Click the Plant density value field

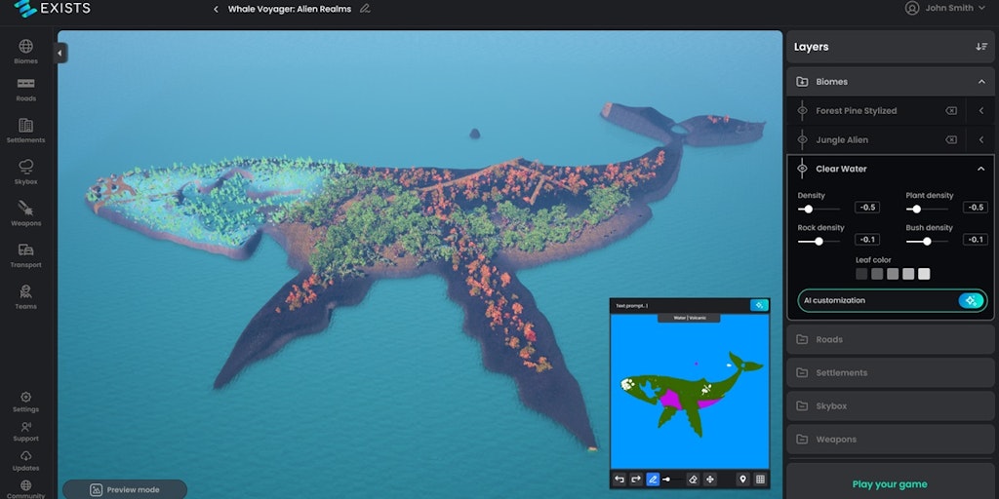(976, 208)
